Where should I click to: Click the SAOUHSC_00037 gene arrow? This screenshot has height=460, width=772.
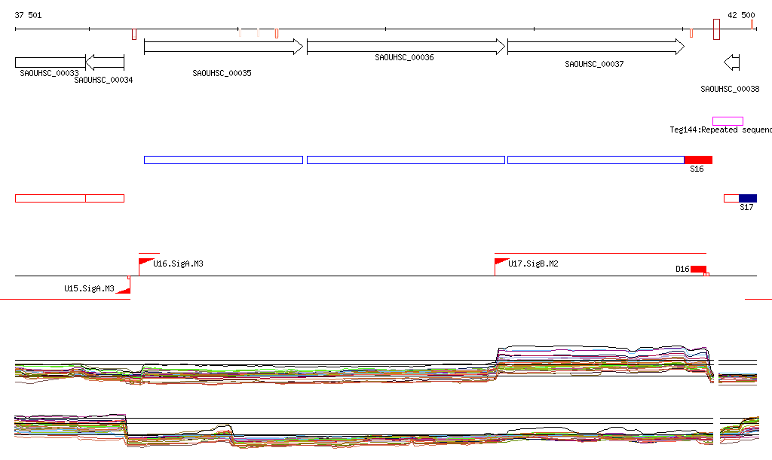(596, 47)
